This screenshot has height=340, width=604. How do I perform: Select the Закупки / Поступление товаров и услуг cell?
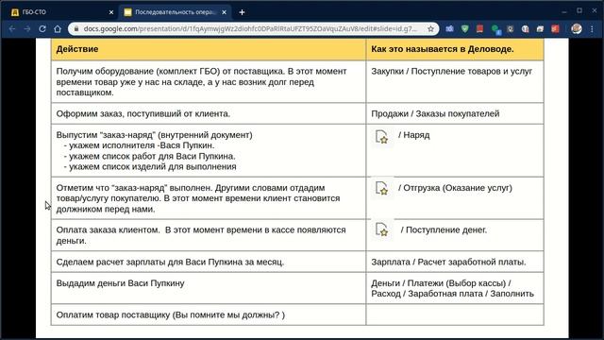point(455,82)
